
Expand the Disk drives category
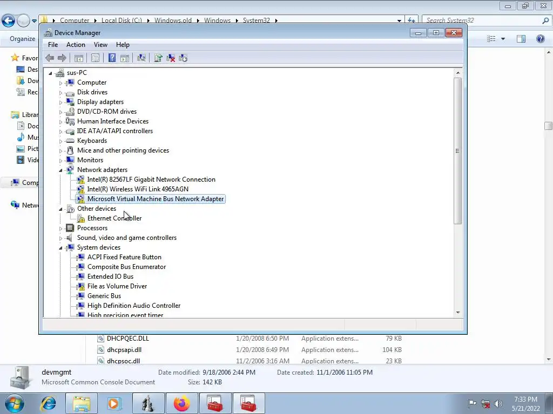(x=60, y=93)
